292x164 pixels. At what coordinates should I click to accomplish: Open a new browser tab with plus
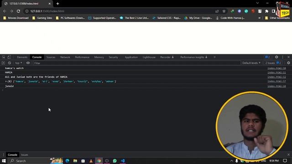tap(58, 4)
